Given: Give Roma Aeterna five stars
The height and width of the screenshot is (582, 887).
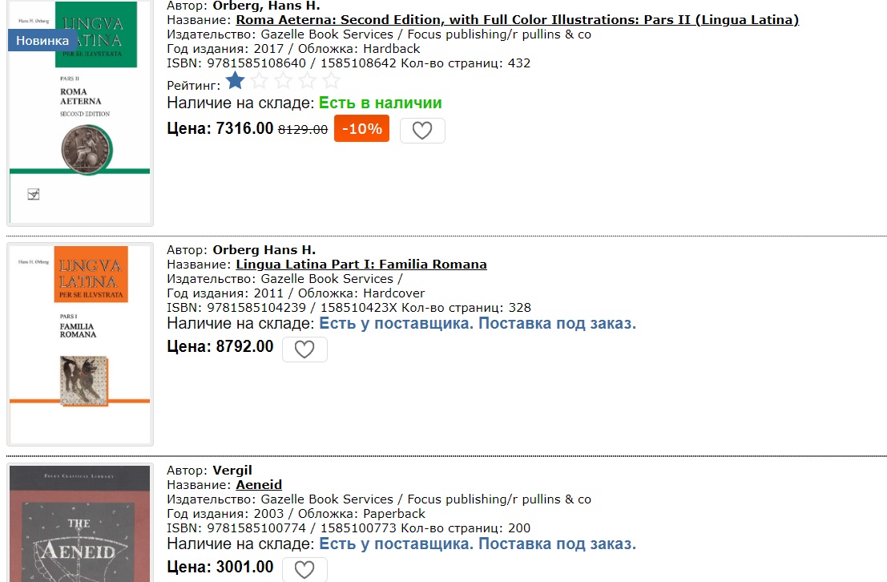Looking at the screenshot, I should (331, 81).
